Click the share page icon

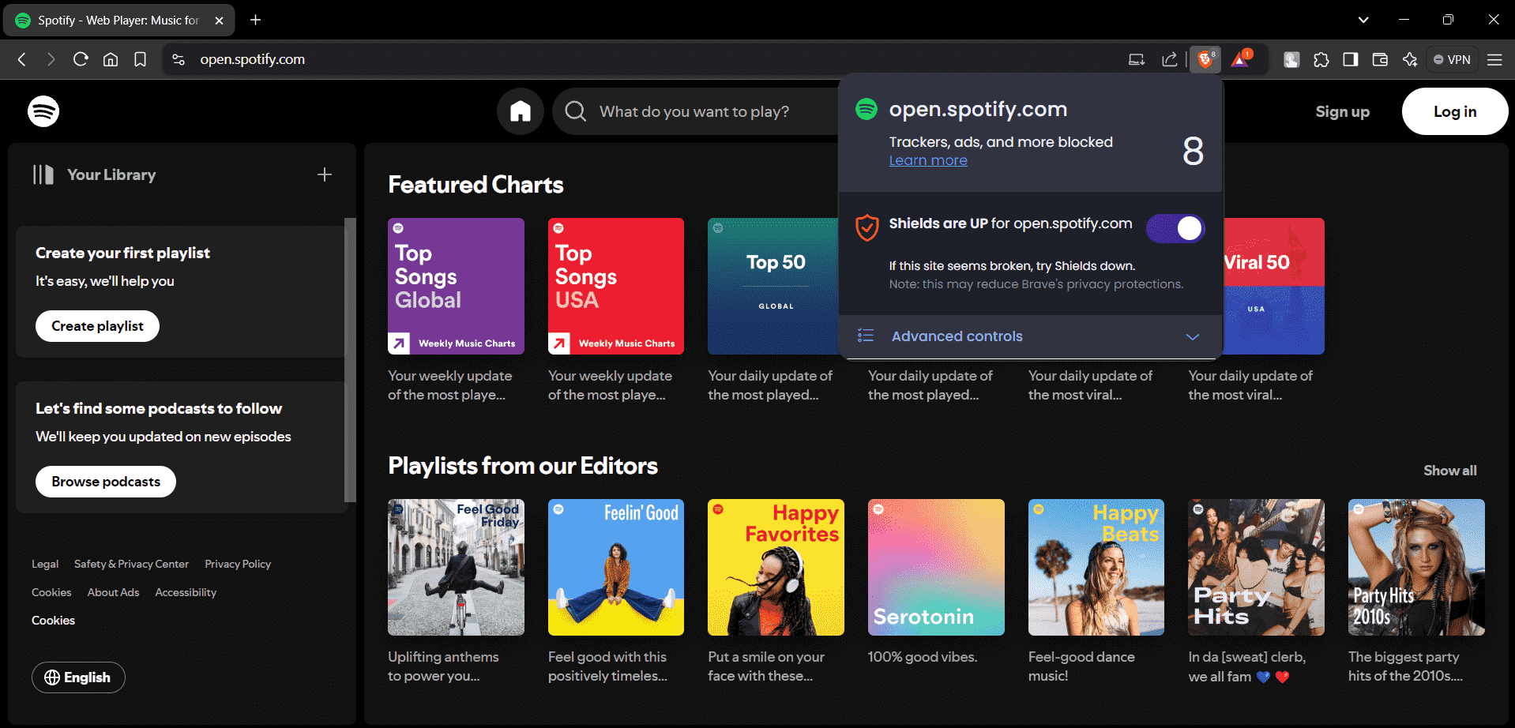click(1170, 59)
